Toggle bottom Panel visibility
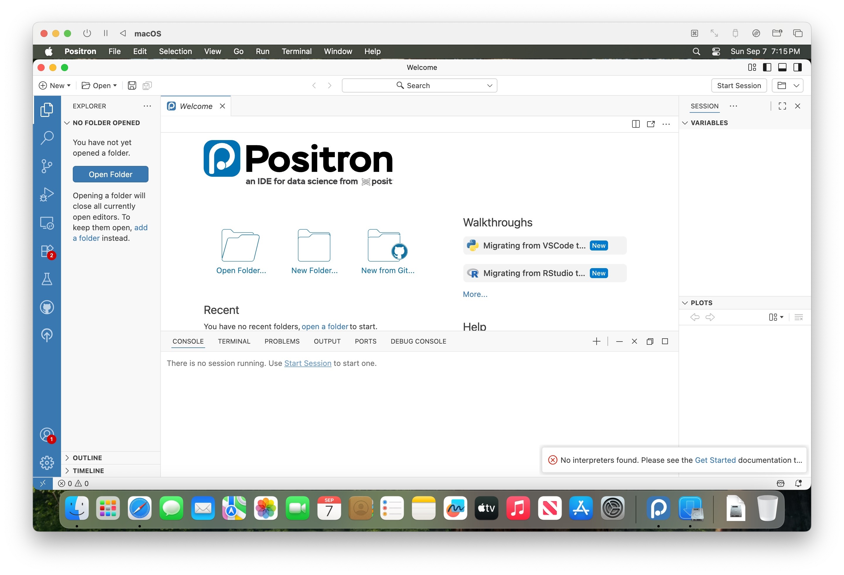844x575 pixels. pyautogui.click(x=782, y=67)
